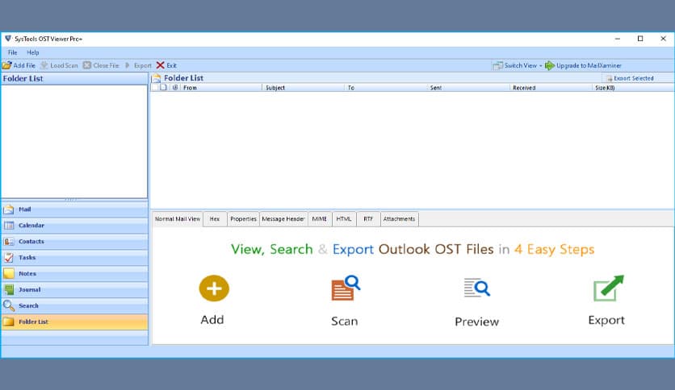Click the Load Scan toolbar icon
The image size is (675, 390).
(x=44, y=65)
